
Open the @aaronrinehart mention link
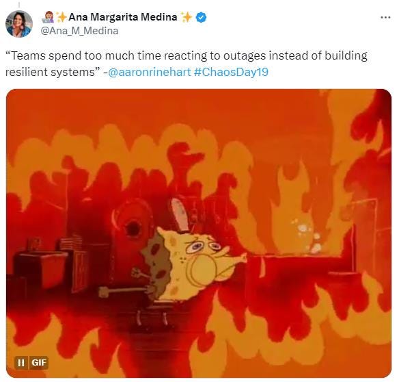point(150,72)
